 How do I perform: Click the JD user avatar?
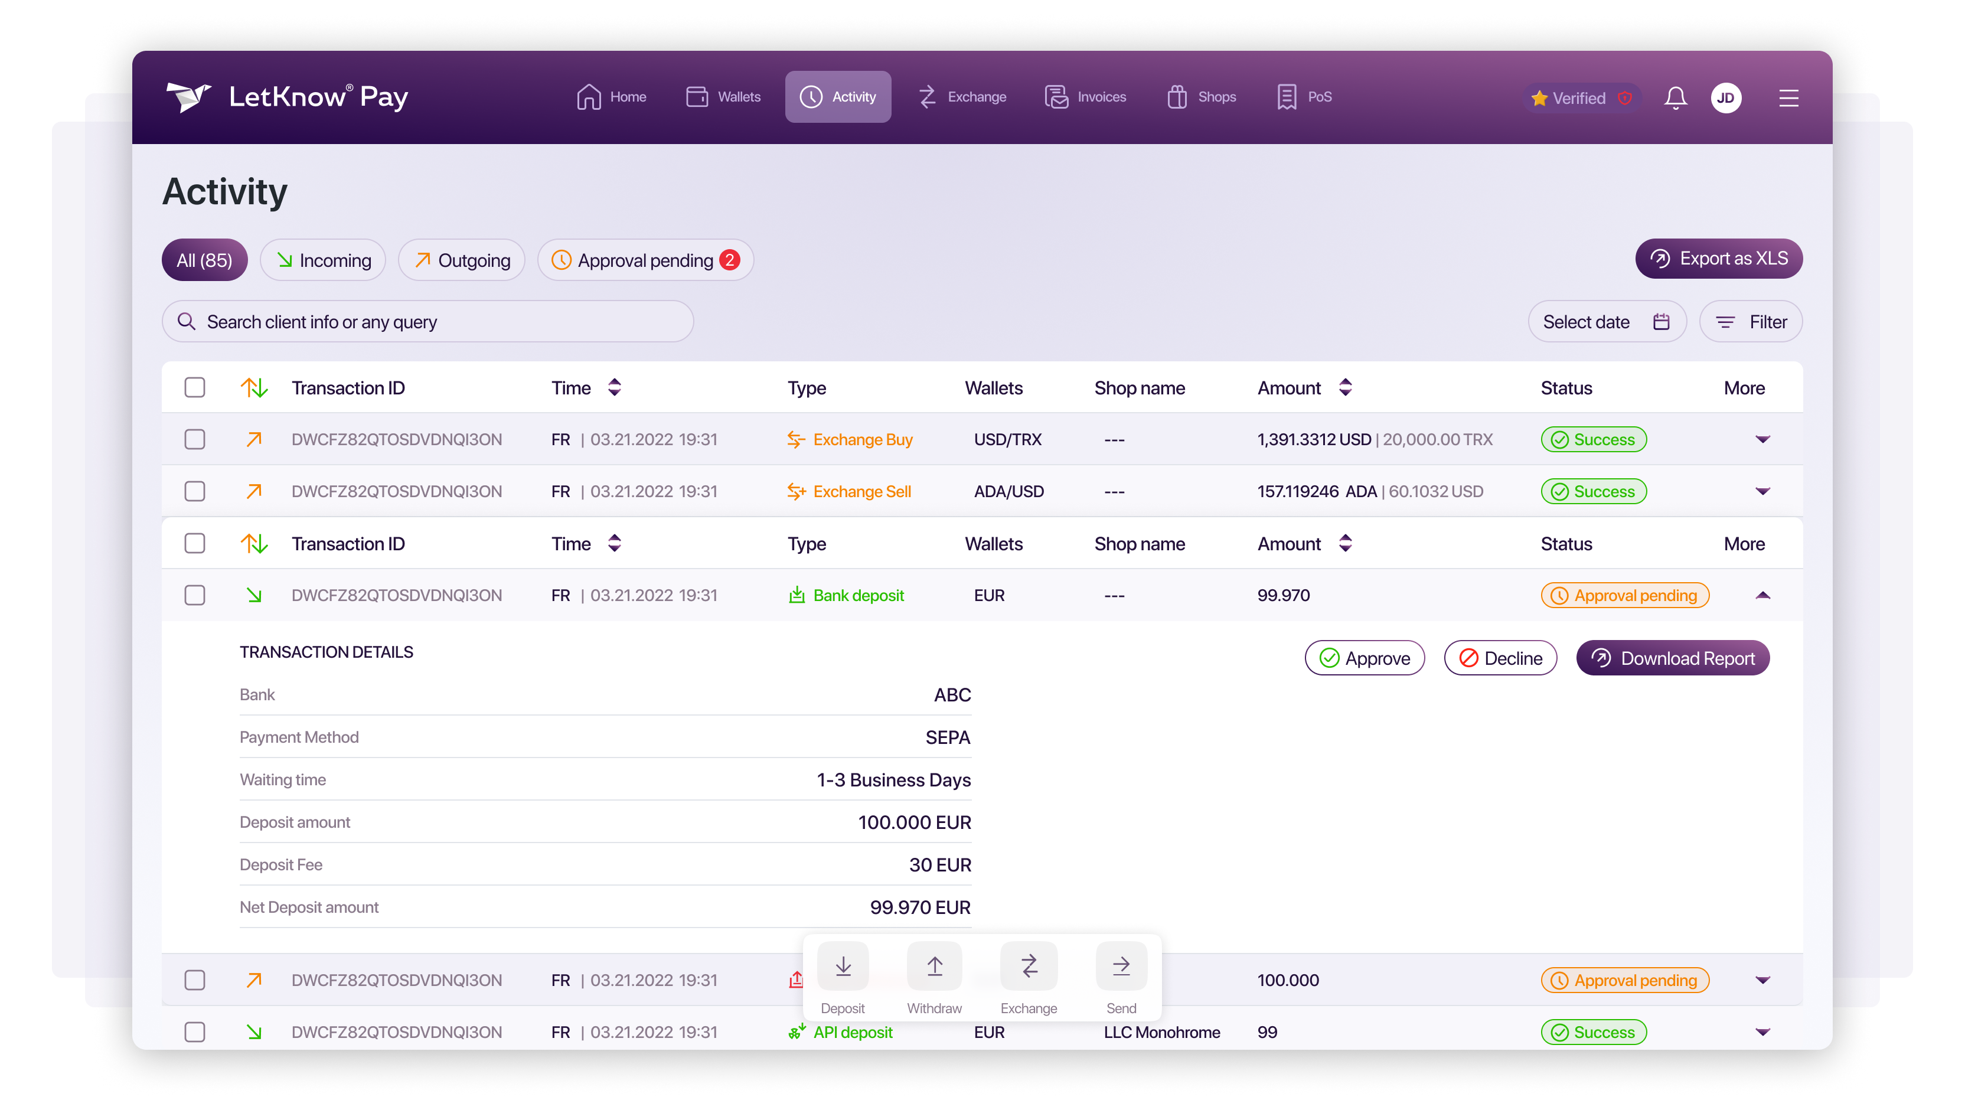[1725, 97]
